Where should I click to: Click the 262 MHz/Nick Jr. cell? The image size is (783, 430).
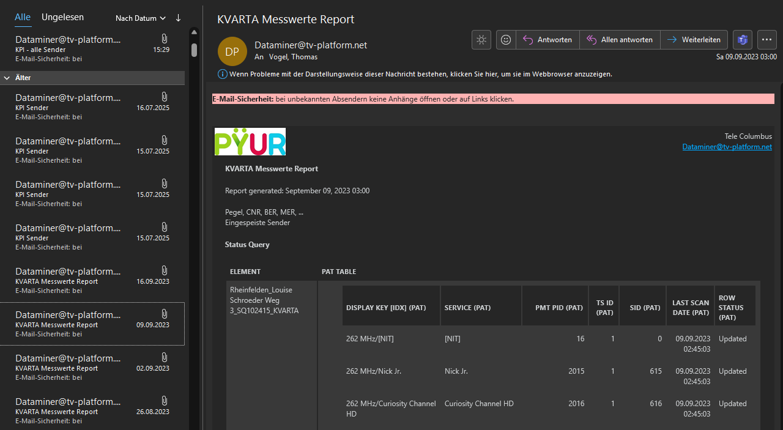tap(374, 371)
